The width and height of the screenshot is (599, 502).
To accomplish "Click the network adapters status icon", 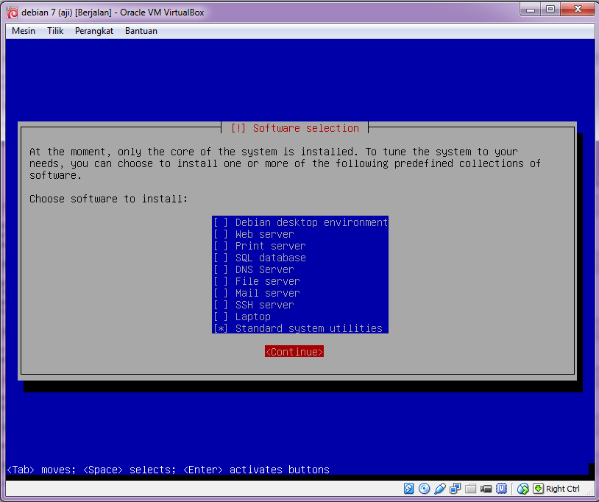I will pos(455,488).
